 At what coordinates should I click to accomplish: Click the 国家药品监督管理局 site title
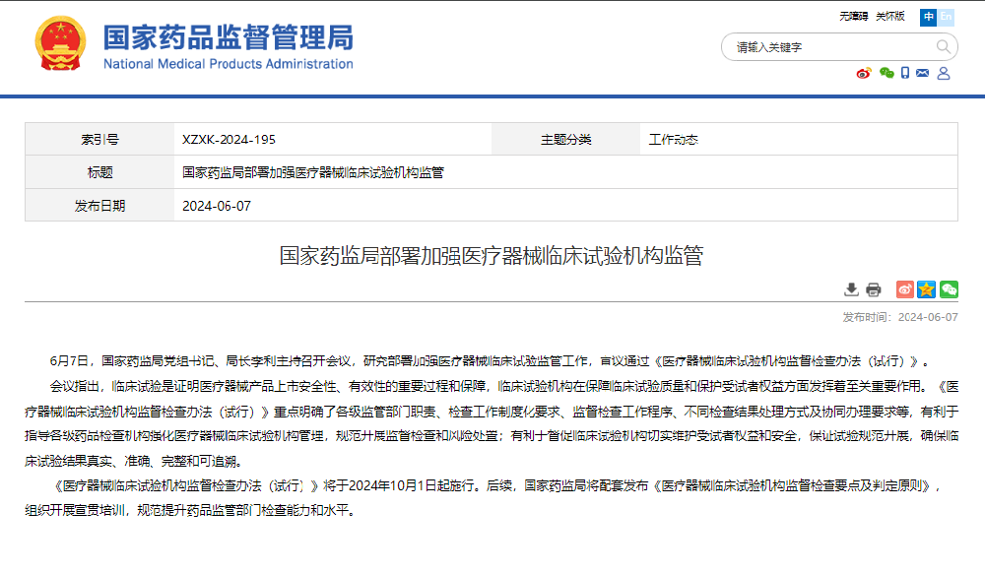point(228,39)
